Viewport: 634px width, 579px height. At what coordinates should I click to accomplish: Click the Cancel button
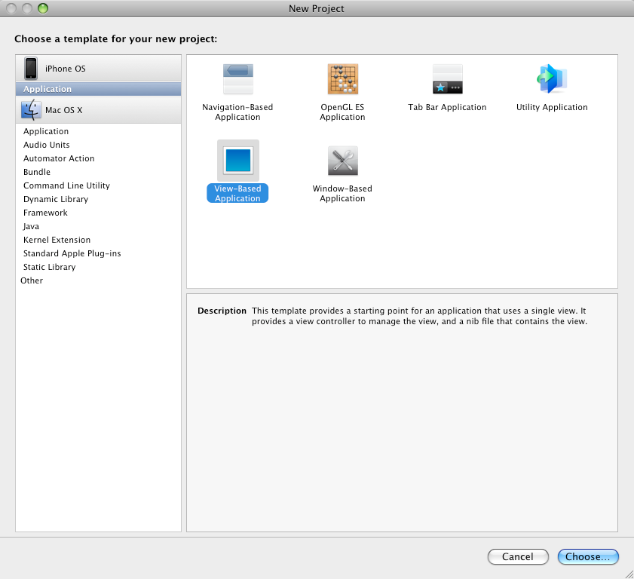pos(518,557)
